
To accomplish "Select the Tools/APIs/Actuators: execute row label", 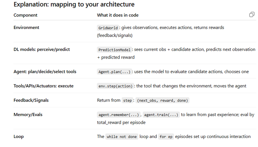I will point(44,86).
